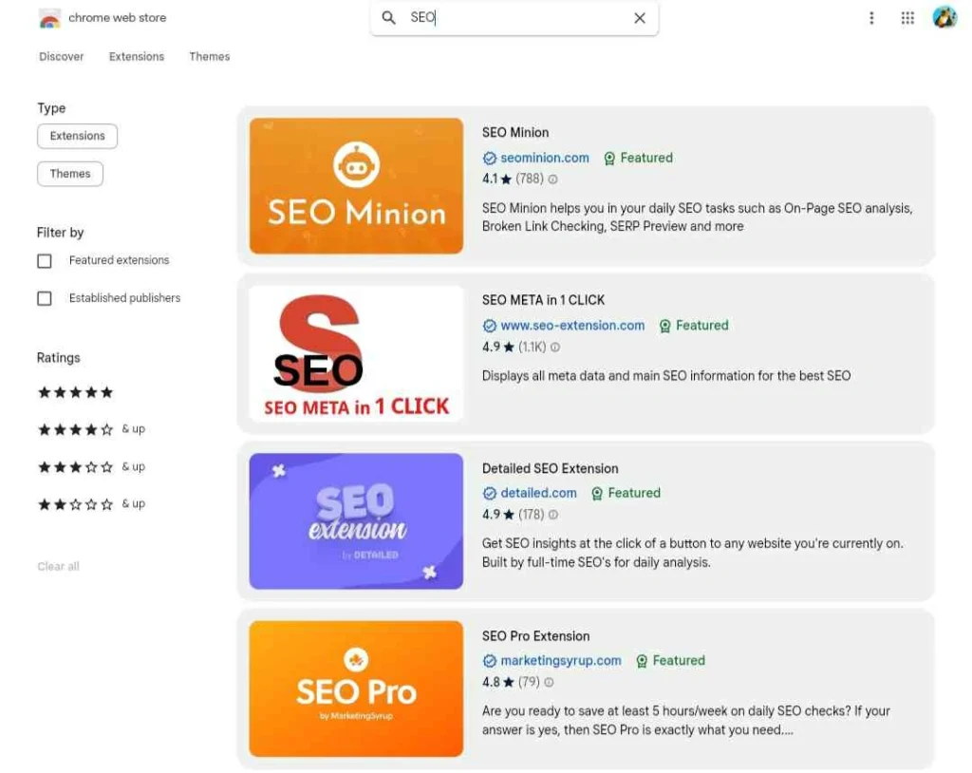Click the SEO Minion description text

click(x=698, y=217)
